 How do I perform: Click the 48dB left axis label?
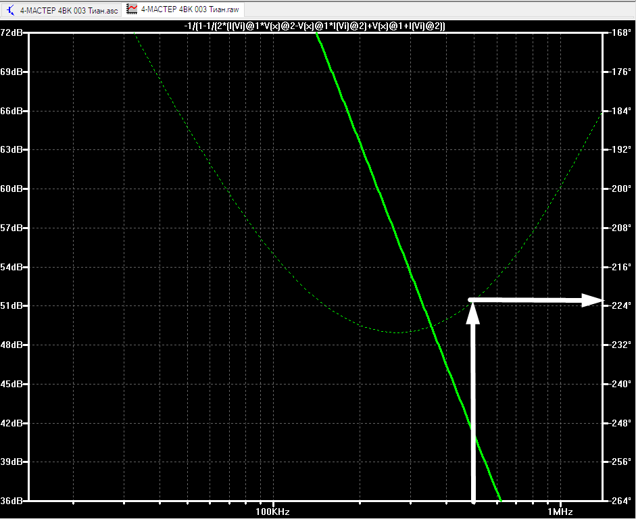11,345
